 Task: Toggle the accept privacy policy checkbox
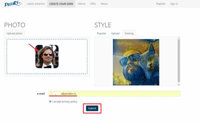pyautogui.click(x=50, y=102)
